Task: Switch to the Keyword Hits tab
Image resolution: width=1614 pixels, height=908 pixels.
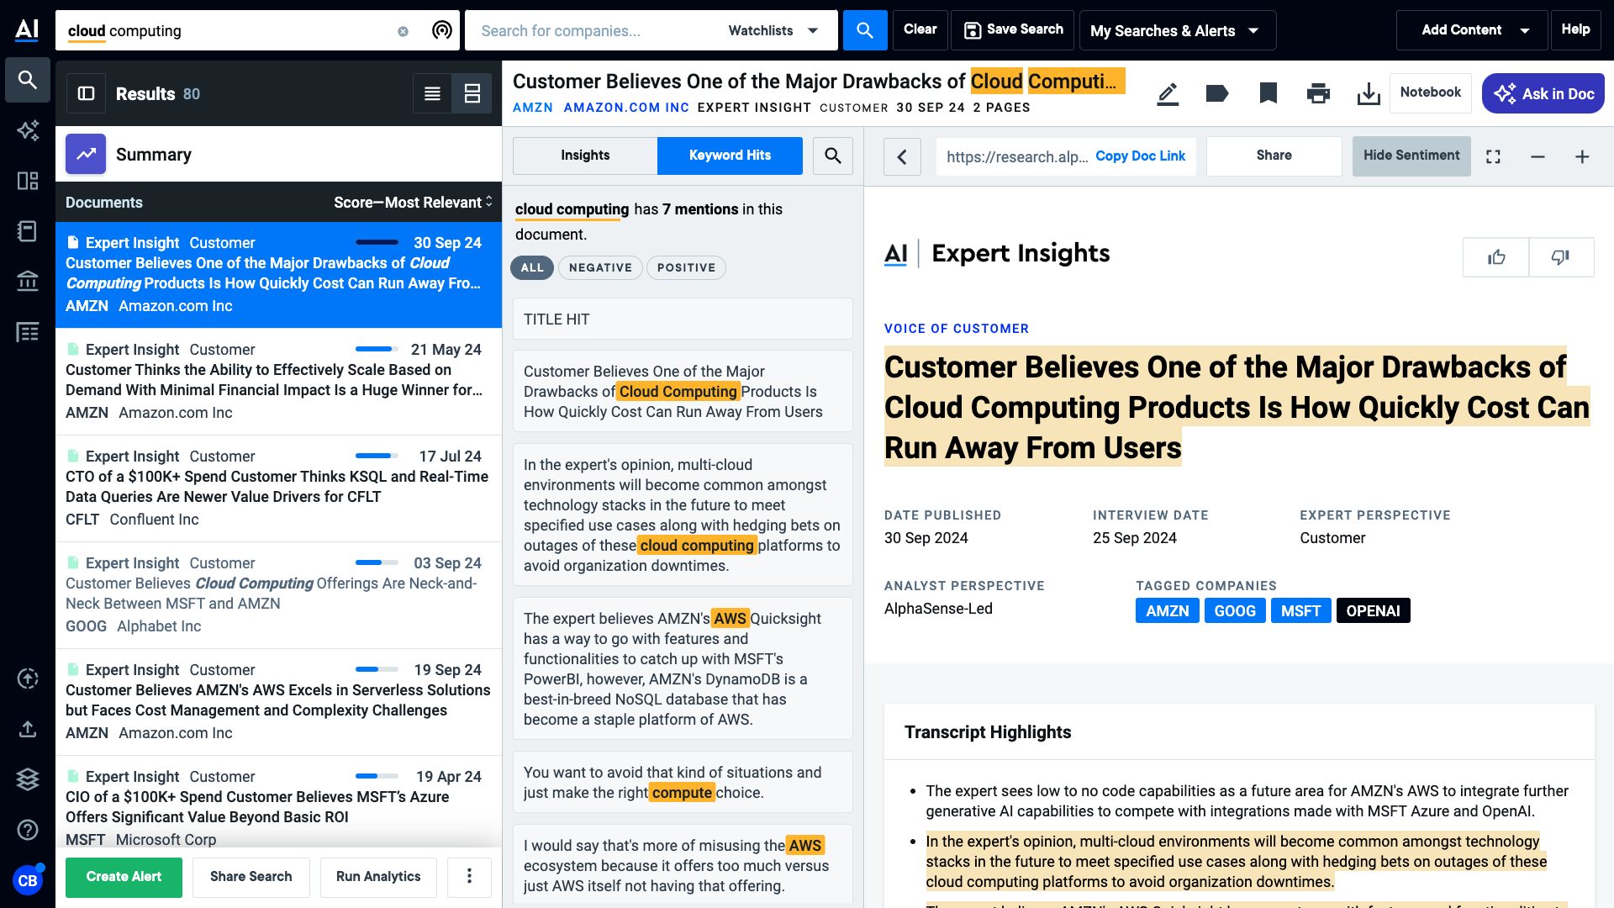Action: [x=730, y=156]
